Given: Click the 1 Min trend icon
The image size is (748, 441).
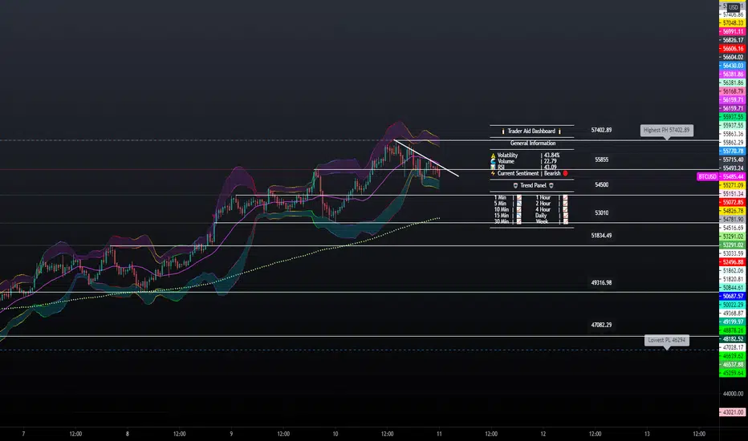Looking at the screenshot, I should click(x=519, y=197).
